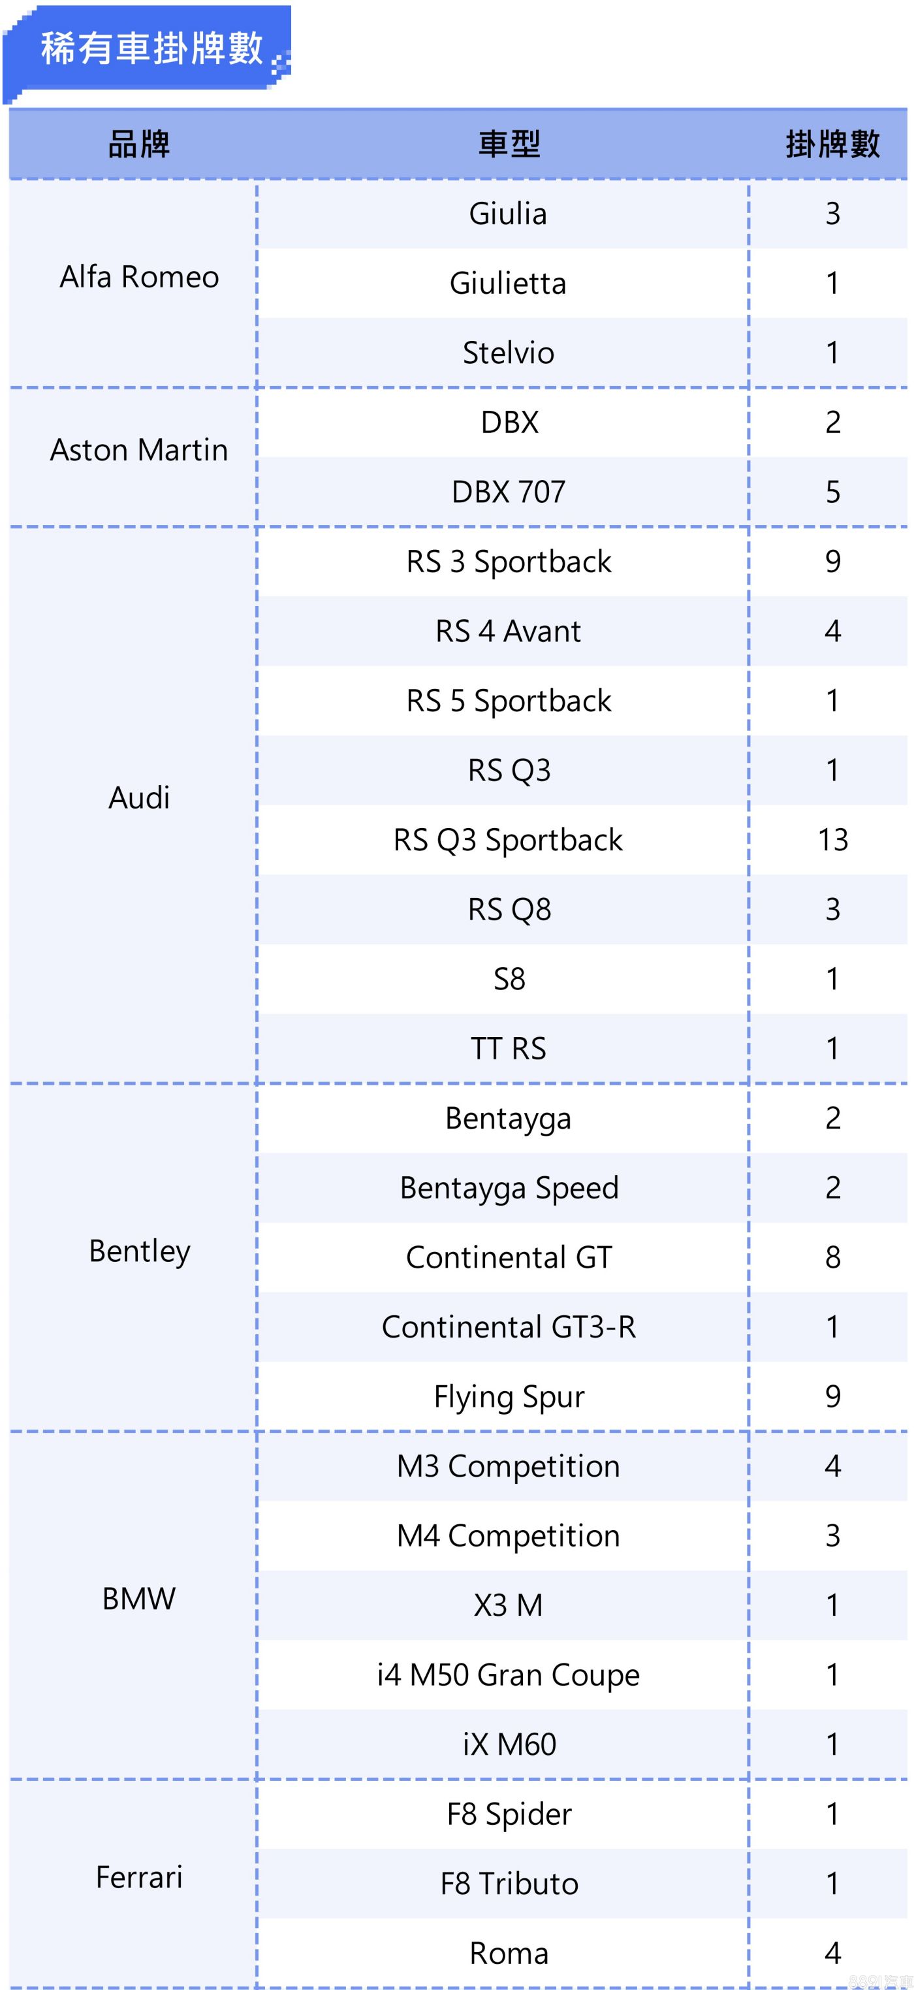Click the BMW brand cell
Screen dimensions: 914x1990
tap(139, 1598)
